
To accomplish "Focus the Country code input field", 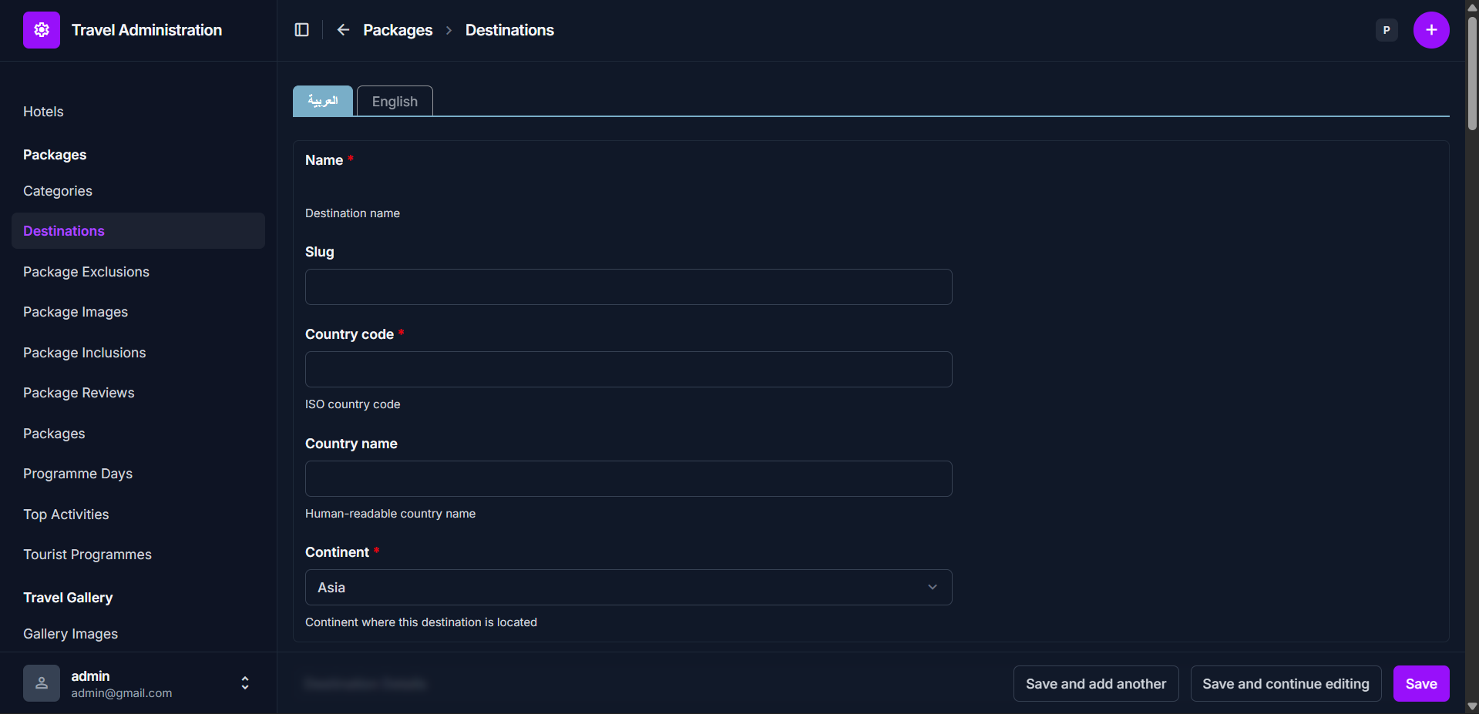I will tap(628, 370).
